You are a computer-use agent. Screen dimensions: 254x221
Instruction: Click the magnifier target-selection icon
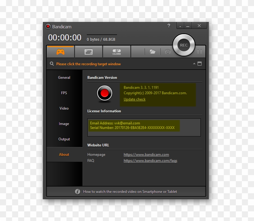51,64
